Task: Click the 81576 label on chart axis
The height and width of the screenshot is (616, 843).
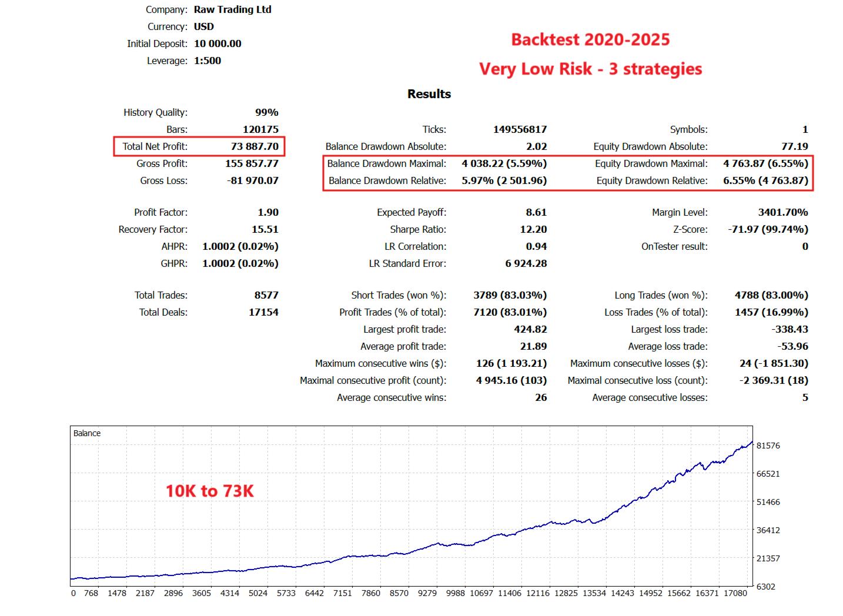Action: [768, 446]
